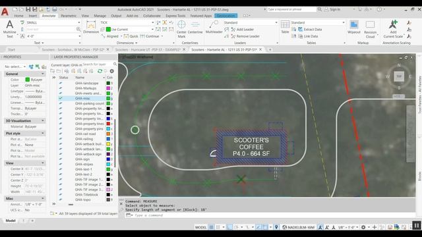Close the command line with X

click(x=121, y=203)
